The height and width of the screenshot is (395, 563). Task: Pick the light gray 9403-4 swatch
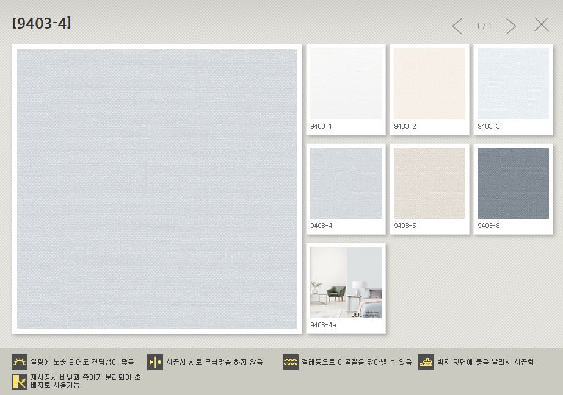tap(346, 183)
